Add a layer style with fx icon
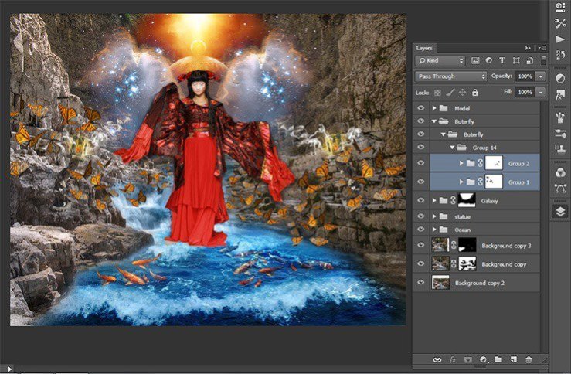Image resolution: width=571 pixels, height=374 pixels. [x=453, y=359]
